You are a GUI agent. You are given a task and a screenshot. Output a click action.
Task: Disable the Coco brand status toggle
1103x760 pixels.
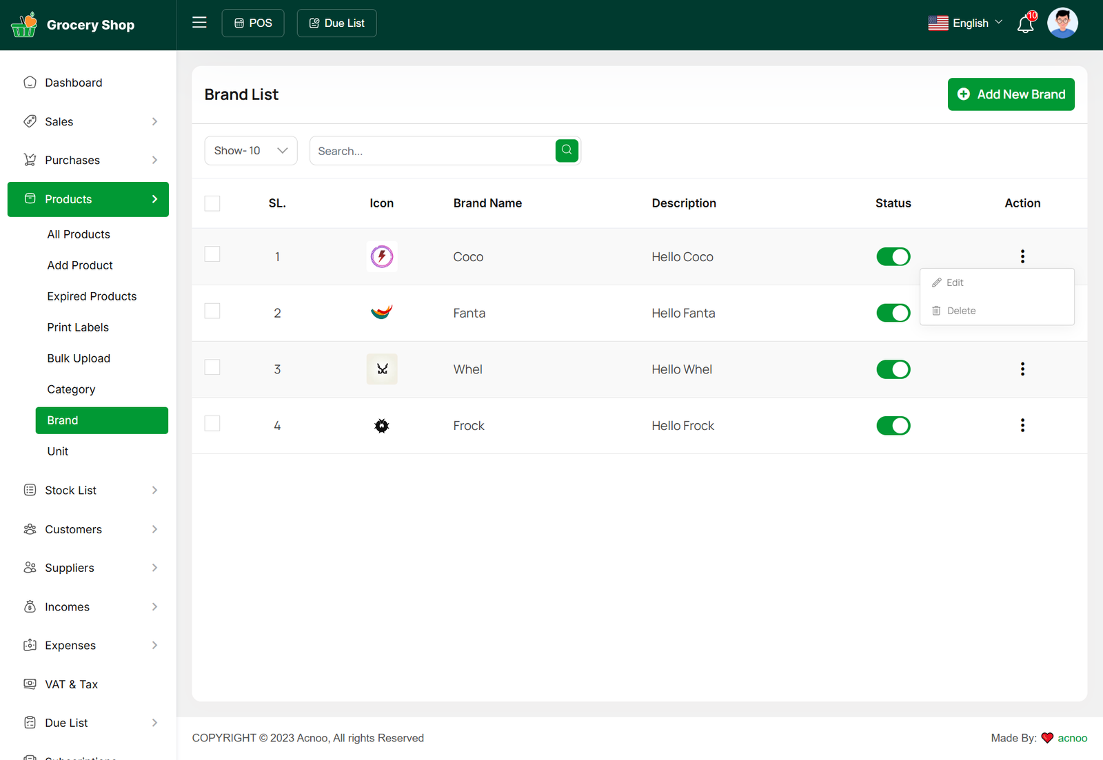point(893,257)
